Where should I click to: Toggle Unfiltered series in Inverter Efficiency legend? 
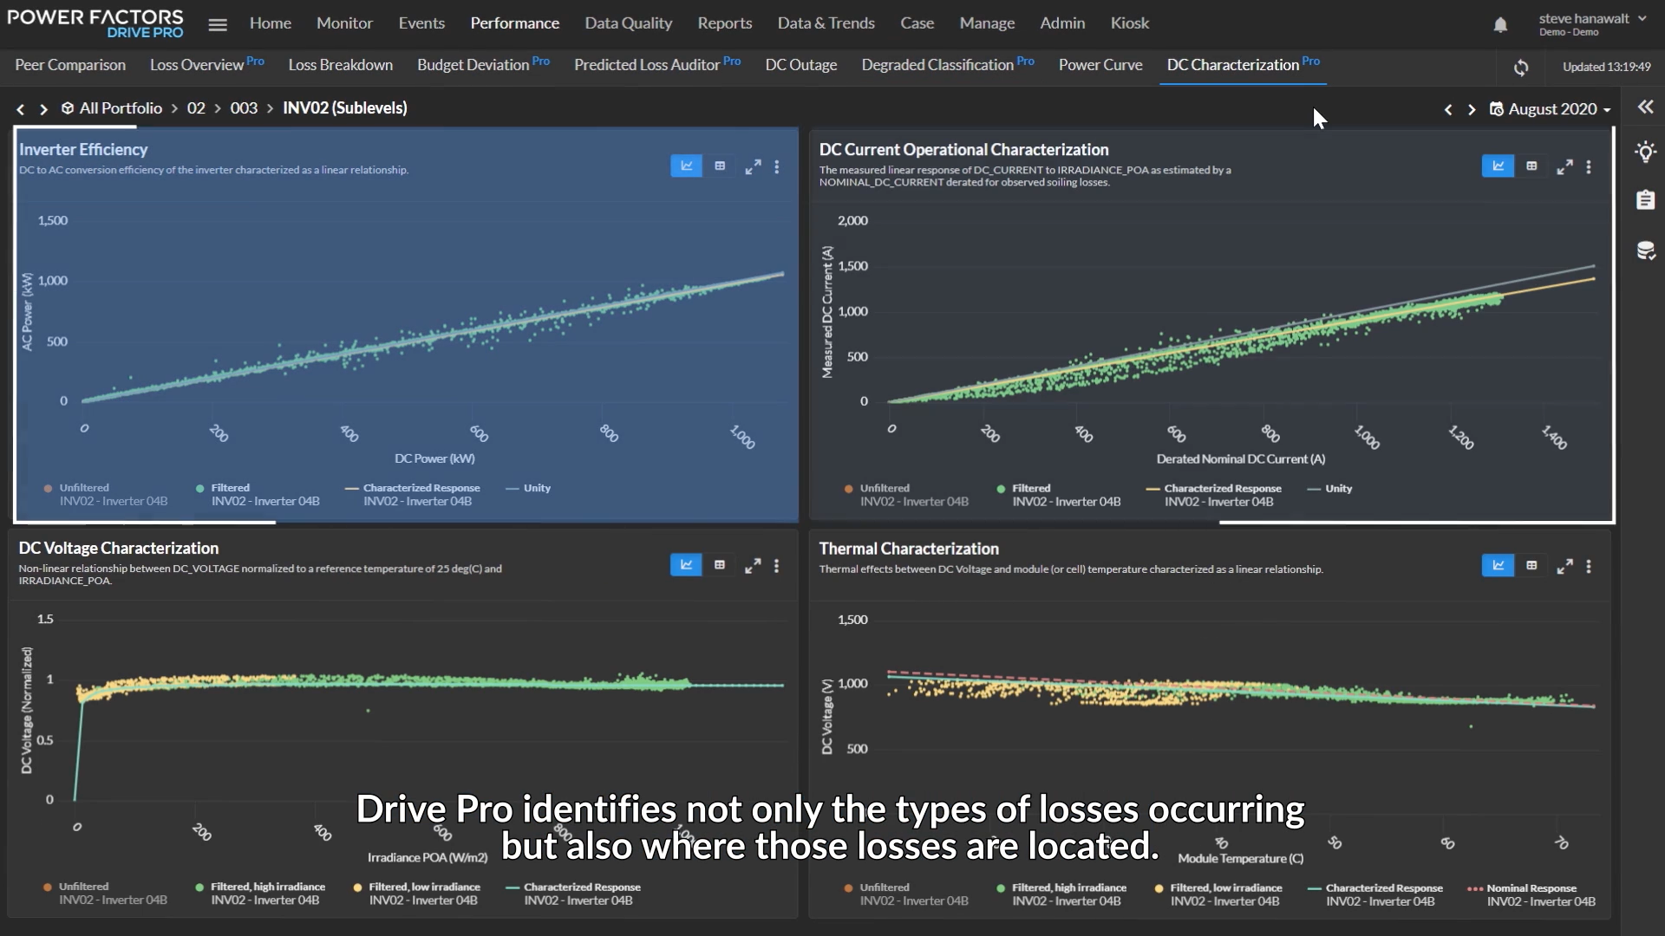[84, 488]
